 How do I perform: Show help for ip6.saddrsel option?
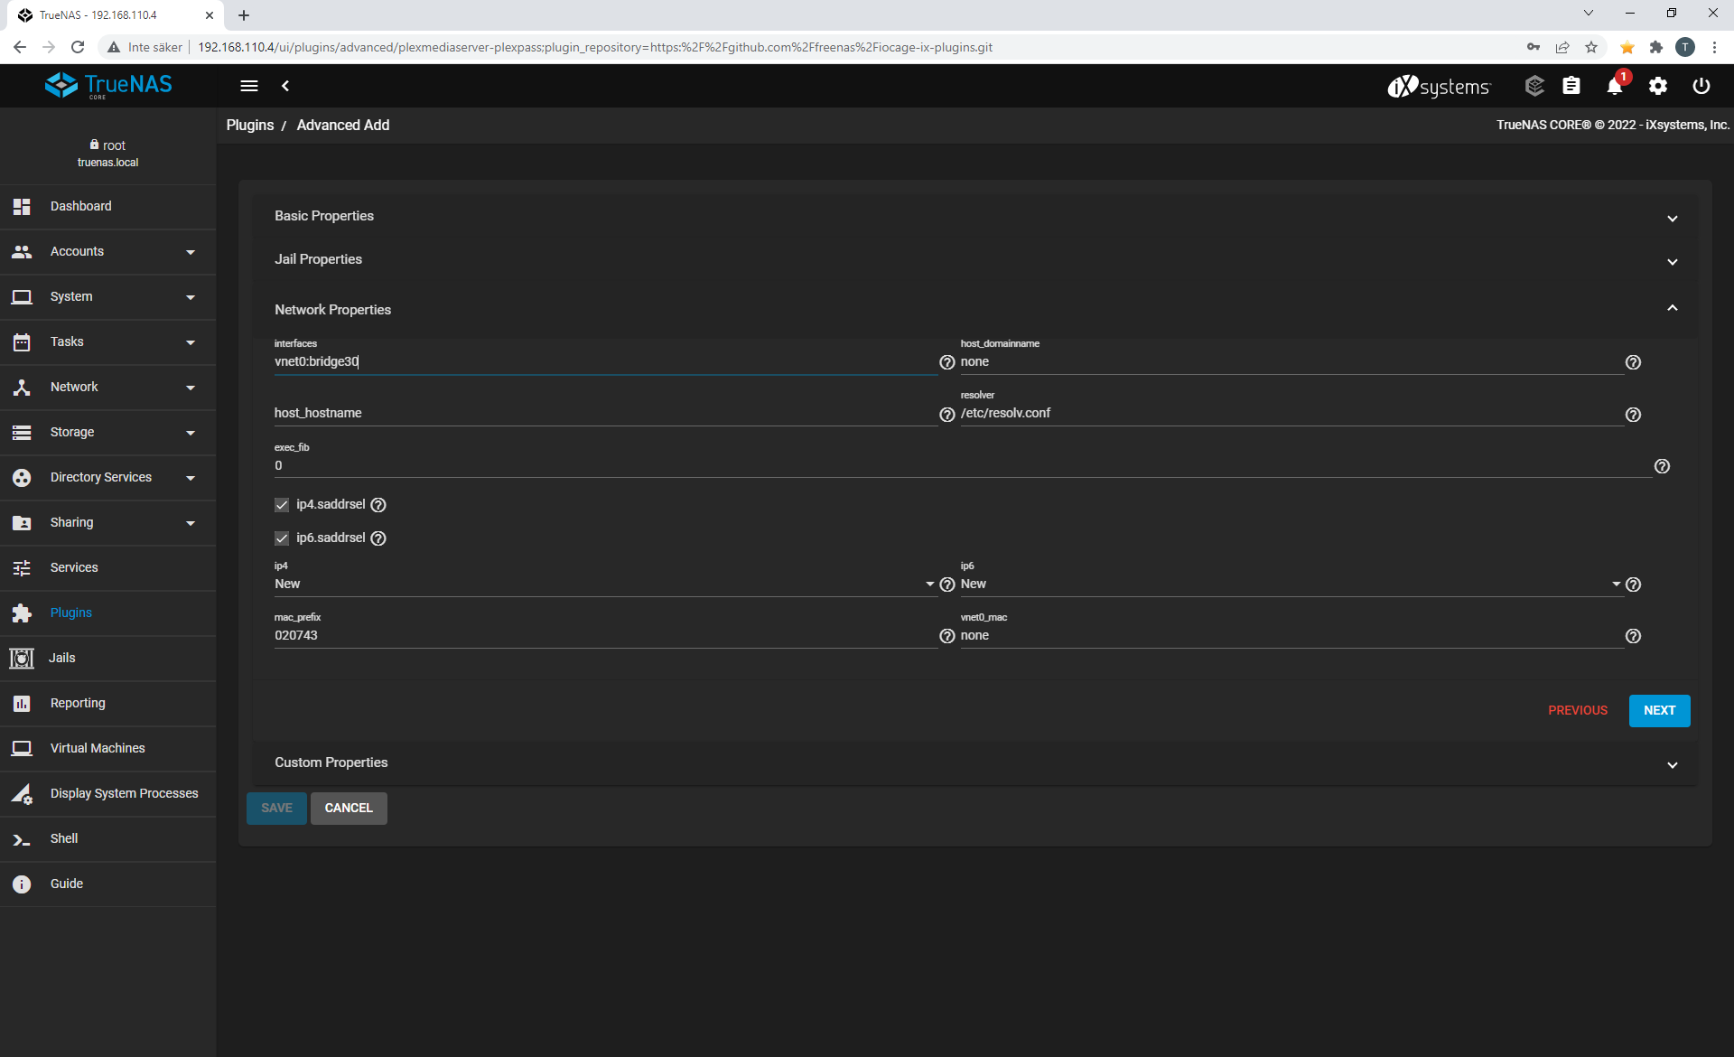coord(378,538)
